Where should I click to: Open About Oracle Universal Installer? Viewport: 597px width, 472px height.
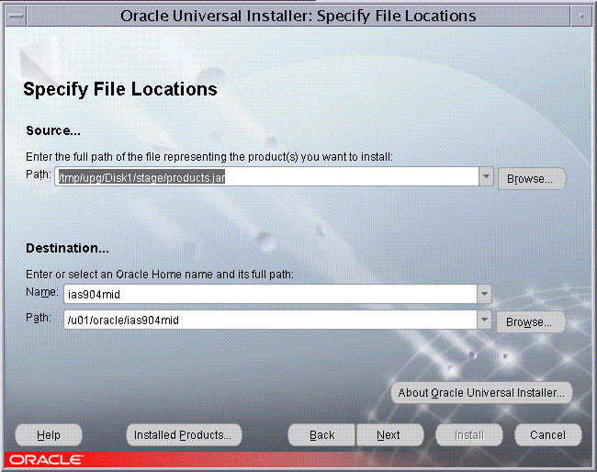pyautogui.click(x=481, y=392)
